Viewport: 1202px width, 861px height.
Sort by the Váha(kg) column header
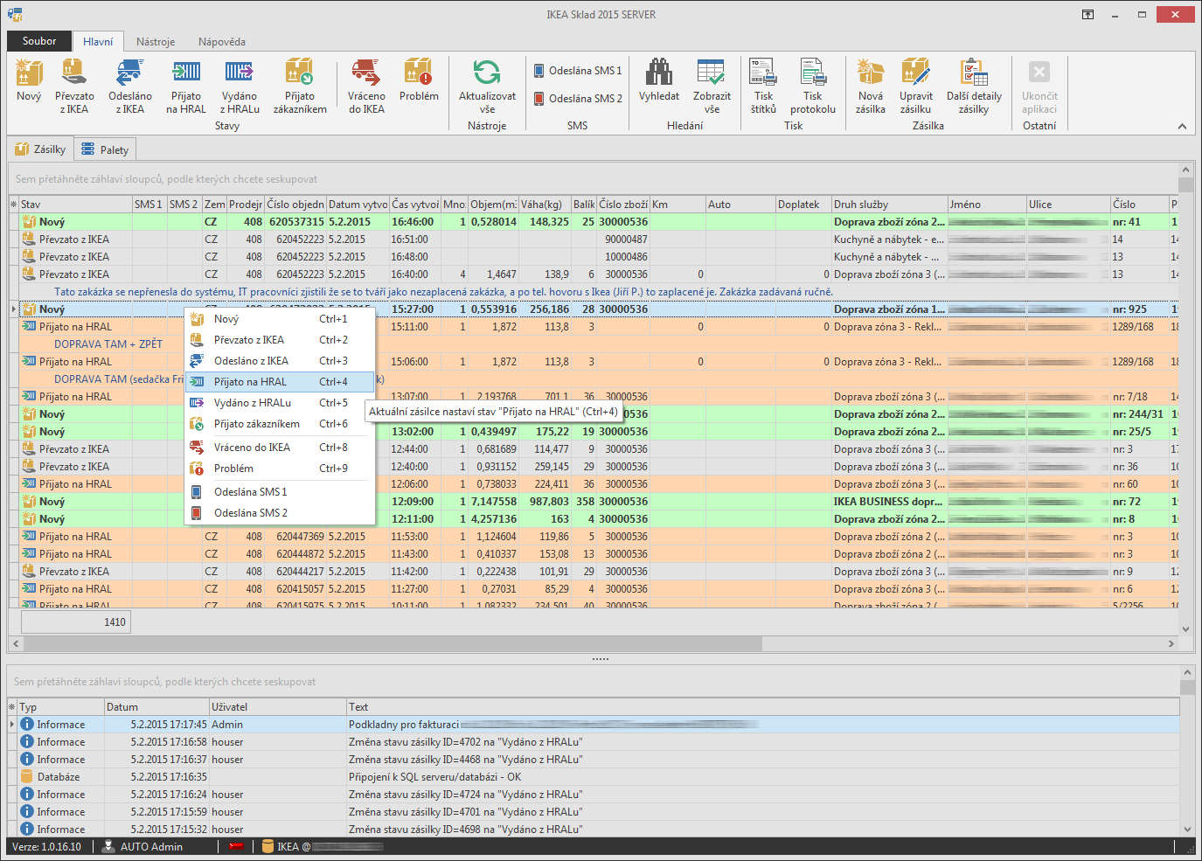tap(545, 205)
